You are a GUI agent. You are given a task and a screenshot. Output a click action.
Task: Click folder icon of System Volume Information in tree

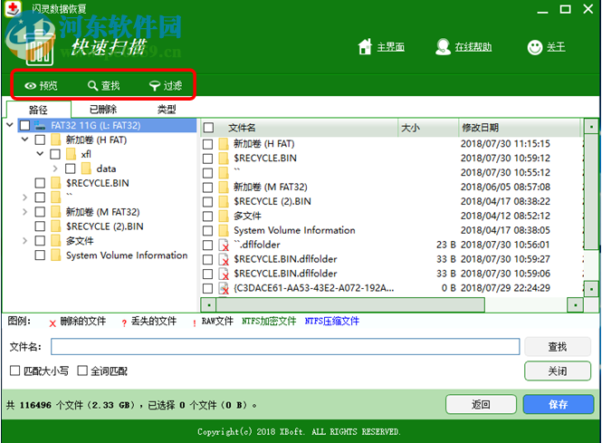click(55, 255)
